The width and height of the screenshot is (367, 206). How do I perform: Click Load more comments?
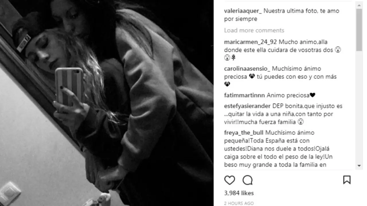[254, 30]
